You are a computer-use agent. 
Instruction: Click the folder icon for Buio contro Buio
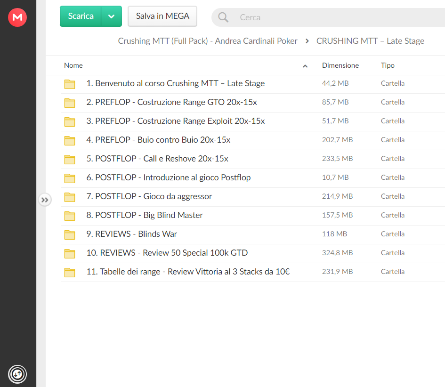click(x=70, y=140)
